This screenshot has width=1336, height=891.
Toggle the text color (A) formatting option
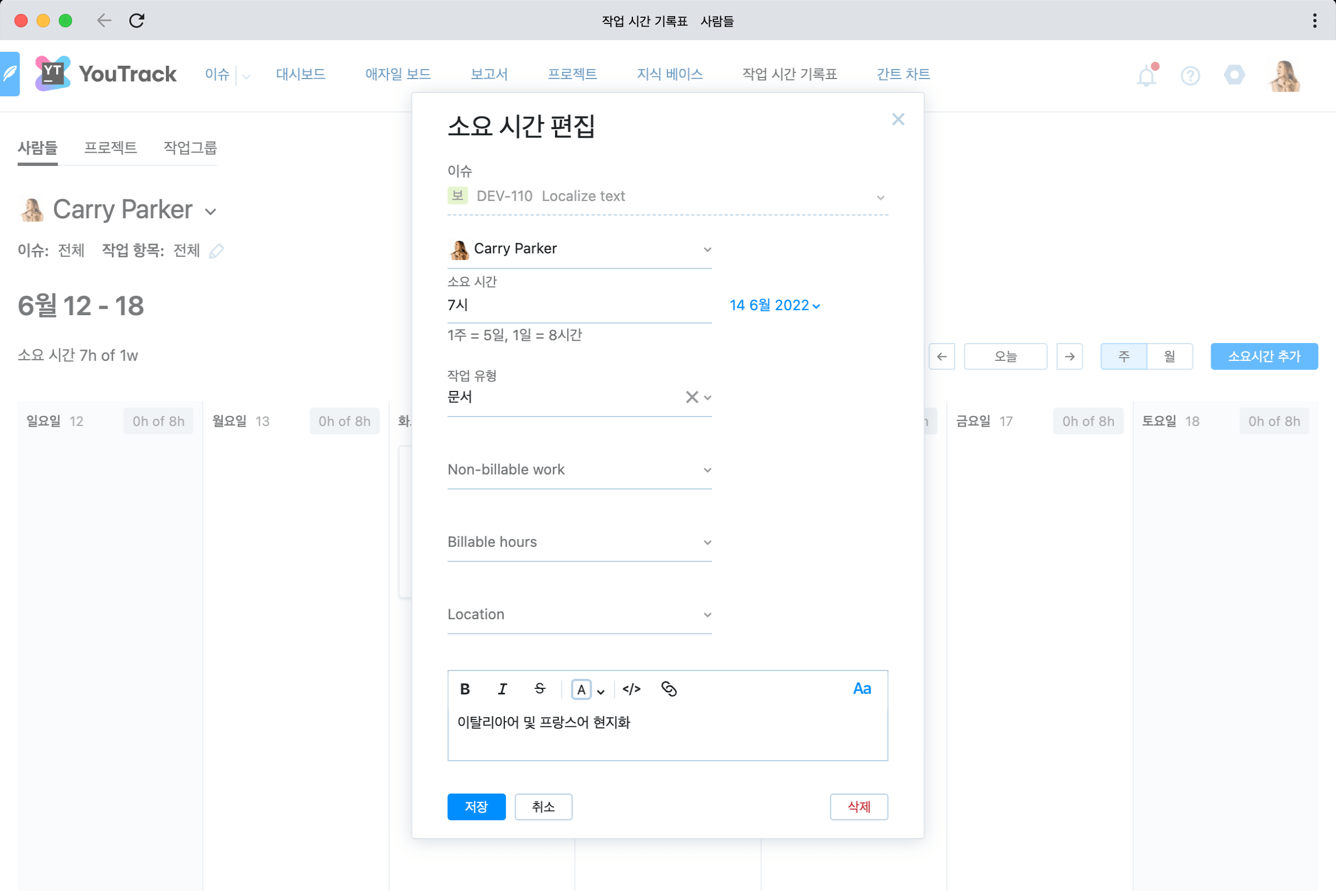[581, 689]
